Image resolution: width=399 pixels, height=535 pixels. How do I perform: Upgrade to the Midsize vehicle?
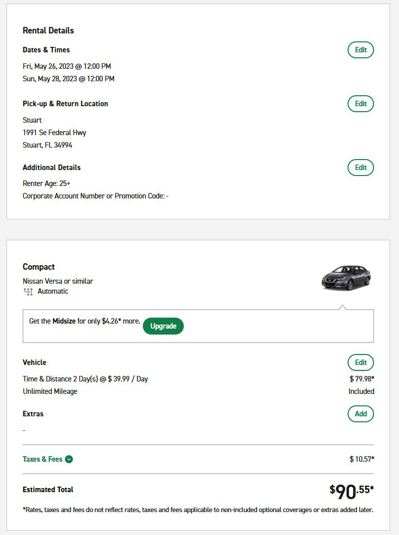[x=163, y=326]
